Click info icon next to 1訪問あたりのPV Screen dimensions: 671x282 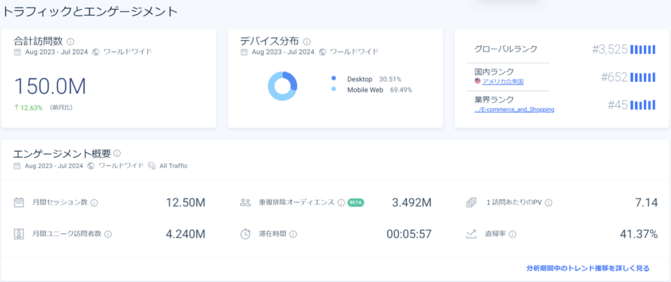click(548, 203)
